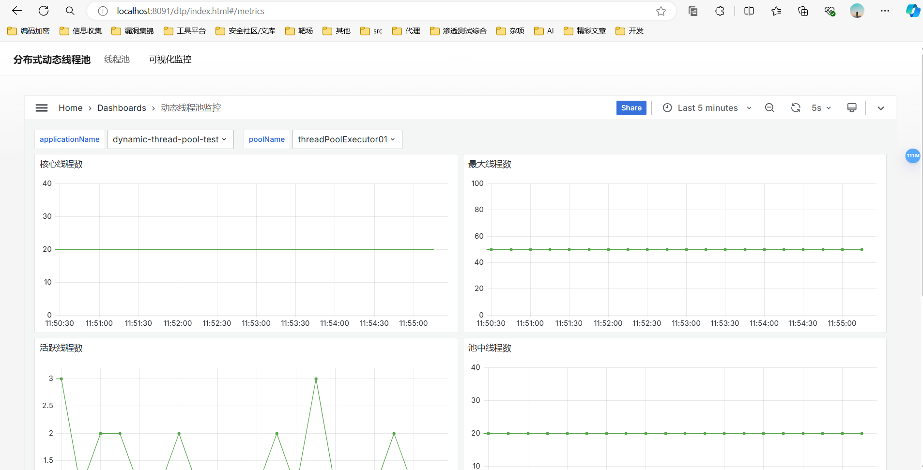Viewport: 923px width, 470px height.
Task: Go to the Home breadcrumb
Action: (x=71, y=108)
